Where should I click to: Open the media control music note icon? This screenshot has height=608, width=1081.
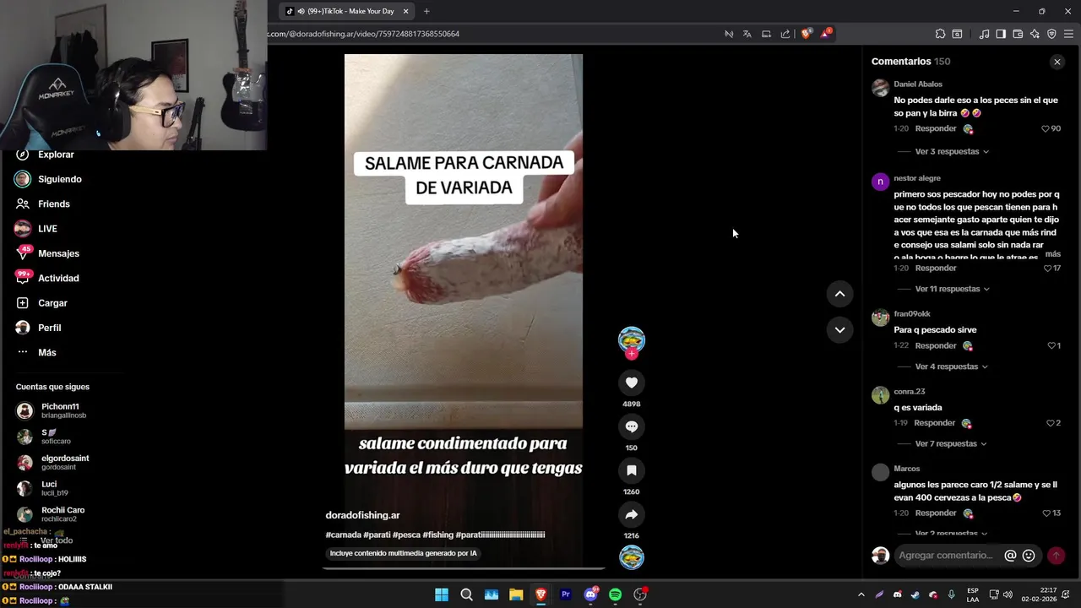click(984, 34)
